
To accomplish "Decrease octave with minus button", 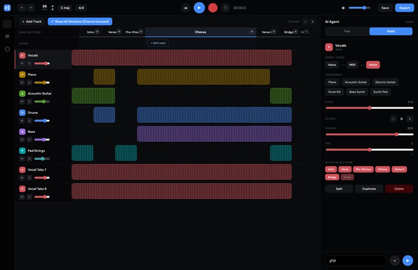I will 393,119.
